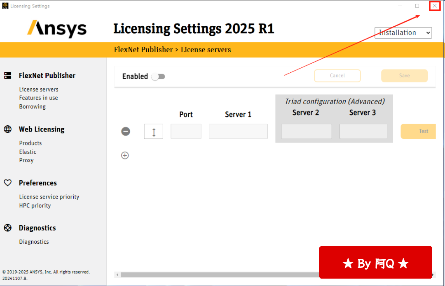445x286 pixels.
Task: Click the Port input field
Action: point(186,131)
